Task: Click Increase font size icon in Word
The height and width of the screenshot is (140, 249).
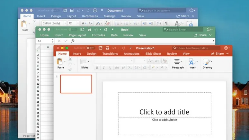Action: point(84,23)
